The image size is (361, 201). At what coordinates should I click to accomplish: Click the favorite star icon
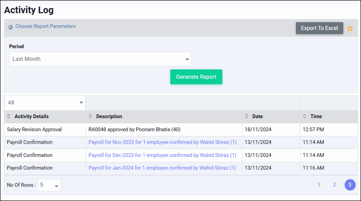(350, 28)
